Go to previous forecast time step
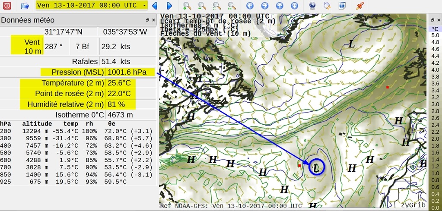The image size is (442, 211). [x=155, y=5]
